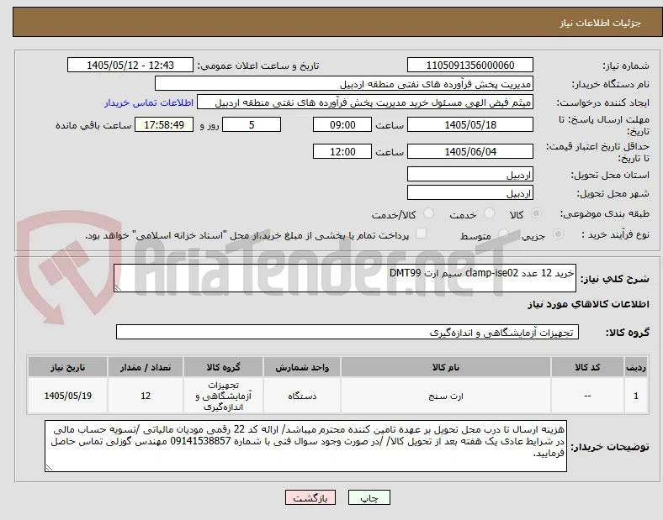
Task: Select the متوسط purchase type radio
Action: 503,234
